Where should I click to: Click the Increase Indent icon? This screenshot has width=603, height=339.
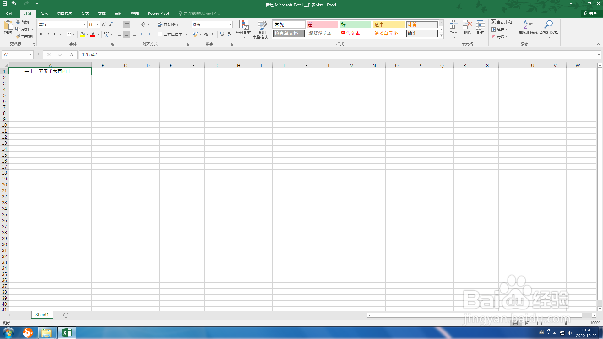click(x=150, y=34)
